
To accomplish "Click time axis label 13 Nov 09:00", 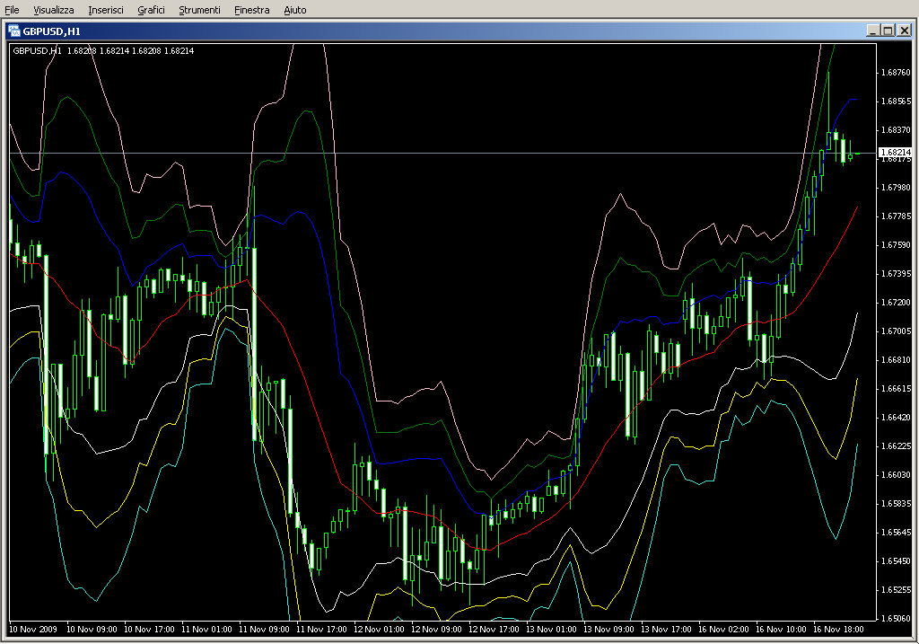I will (609, 630).
